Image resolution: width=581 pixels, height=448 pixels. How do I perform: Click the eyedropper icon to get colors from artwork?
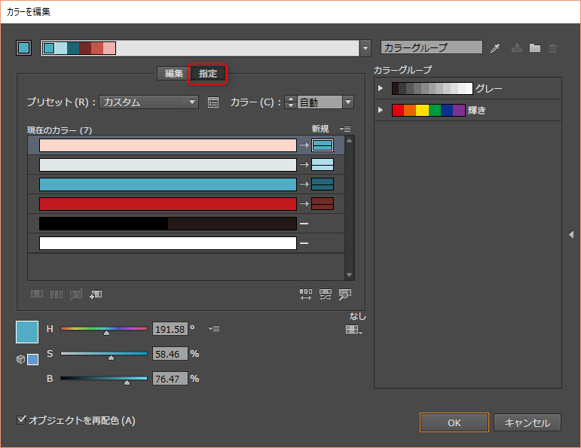pyautogui.click(x=495, y=48)
